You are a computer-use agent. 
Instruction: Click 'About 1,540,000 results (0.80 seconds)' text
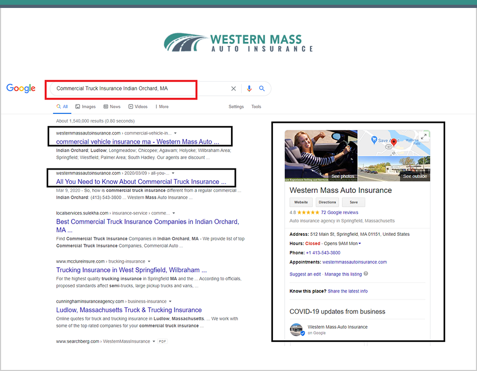(95, 121)
